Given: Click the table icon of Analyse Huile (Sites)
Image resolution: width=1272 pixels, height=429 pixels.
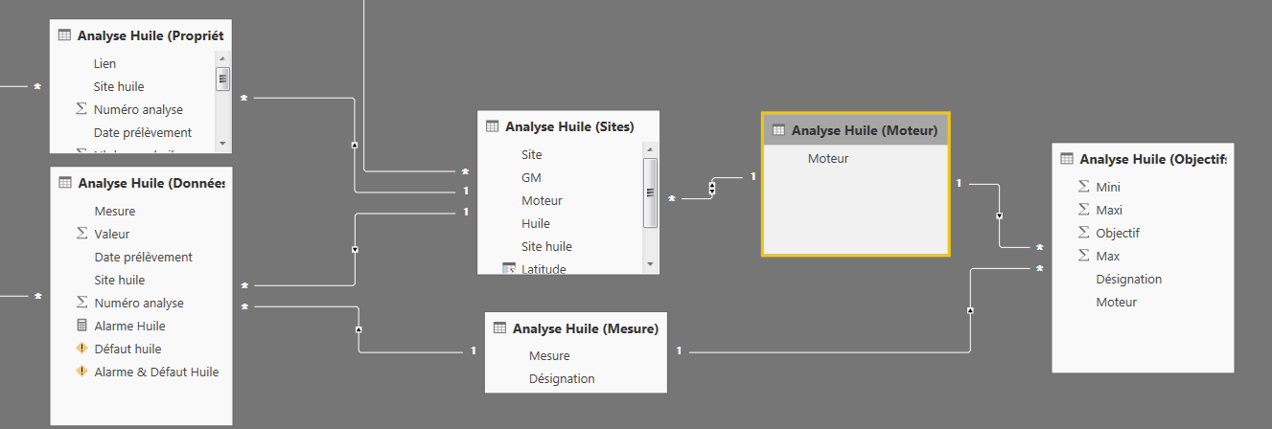Looking at the screenshot, I should coord(493,126).
